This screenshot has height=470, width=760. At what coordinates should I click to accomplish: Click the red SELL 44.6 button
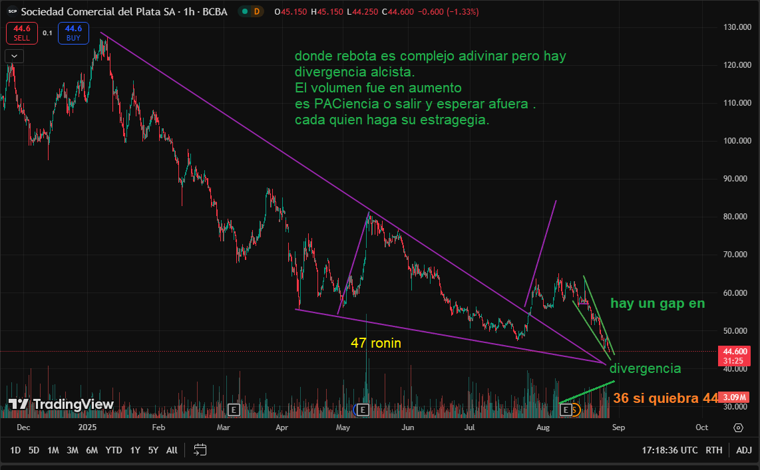[21, 33]
